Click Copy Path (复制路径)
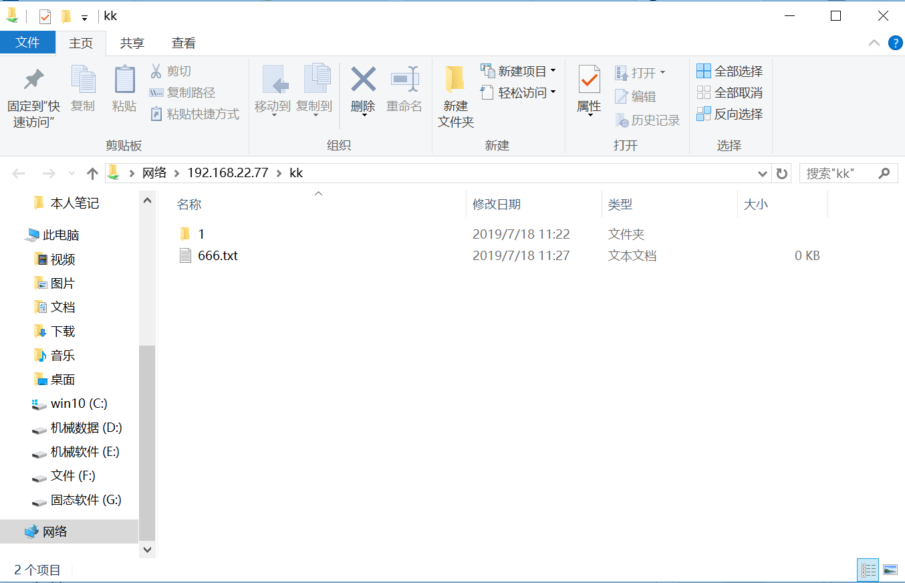Viewport: 905px width, 583px height. click(x=182, y=92)
